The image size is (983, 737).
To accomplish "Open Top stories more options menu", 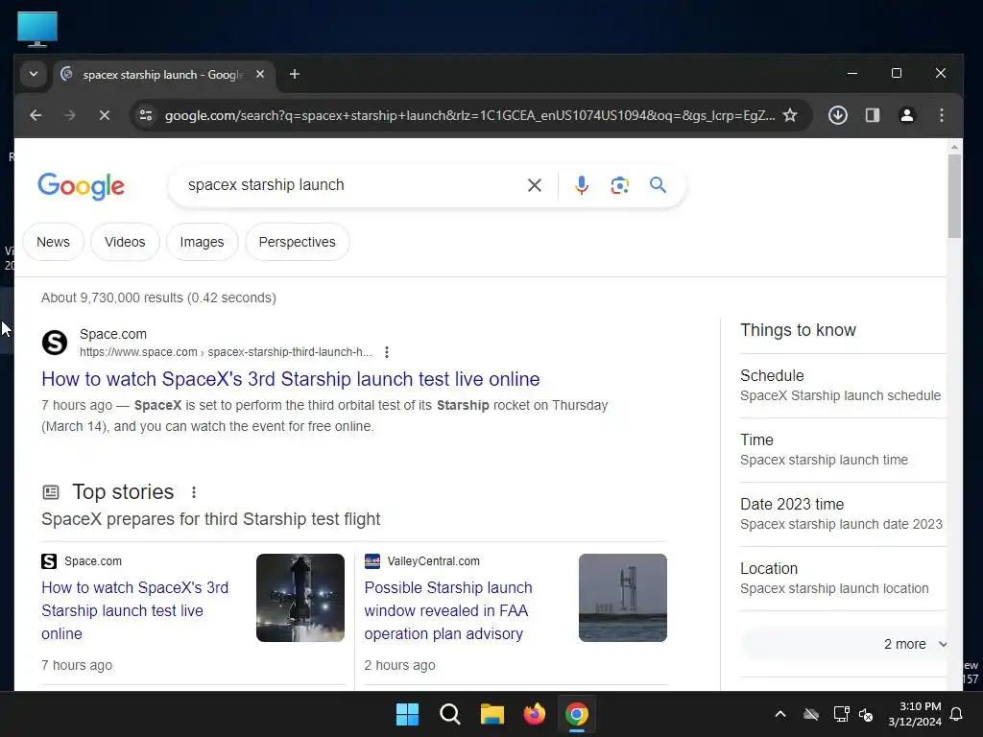I will (194, 492).
